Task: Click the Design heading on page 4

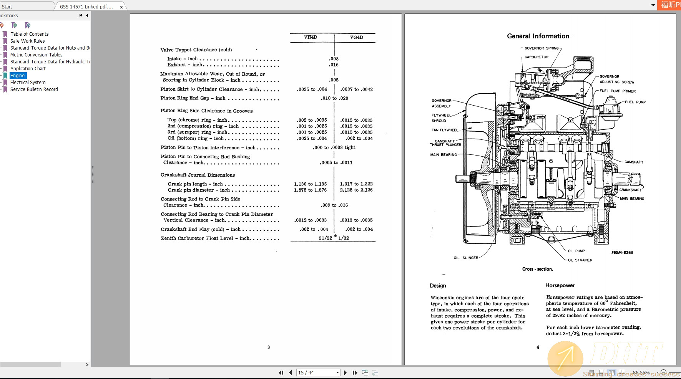Action: (438, 286)
